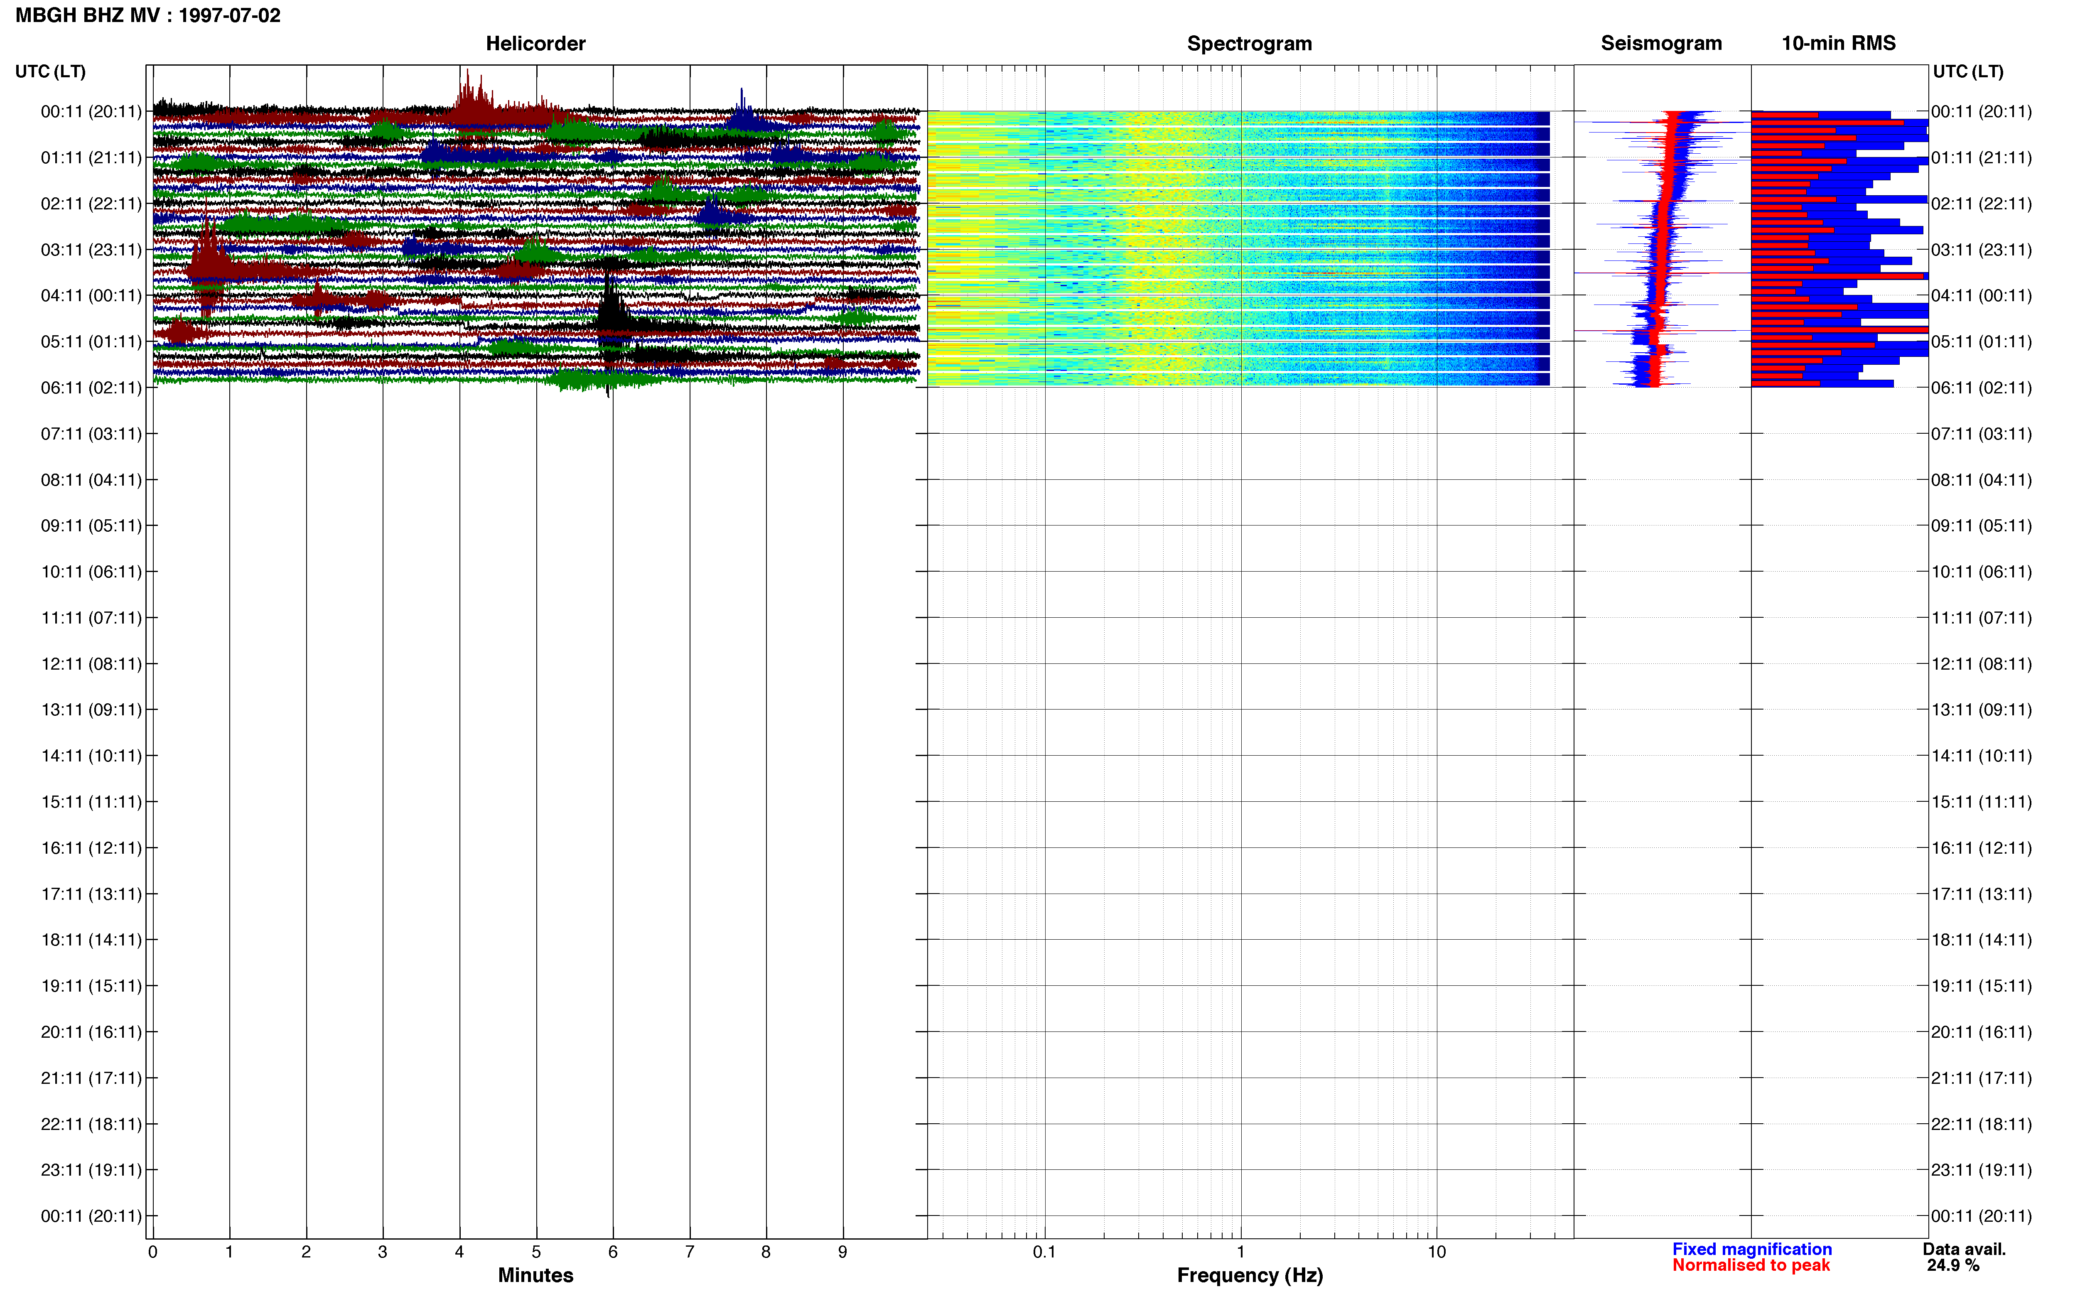
Task: Click the 24.9 % data availability value
Action: tap(1953, 1265)
